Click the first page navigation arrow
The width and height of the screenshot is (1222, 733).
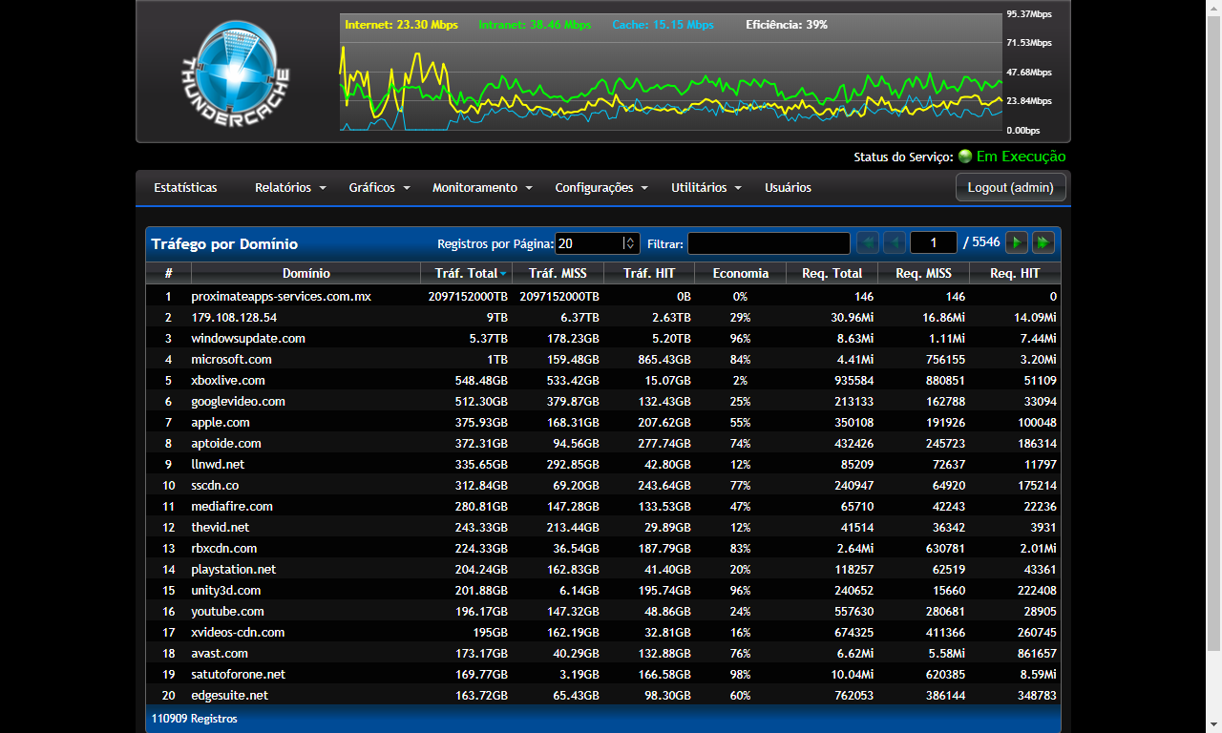[x=868, y=243]
